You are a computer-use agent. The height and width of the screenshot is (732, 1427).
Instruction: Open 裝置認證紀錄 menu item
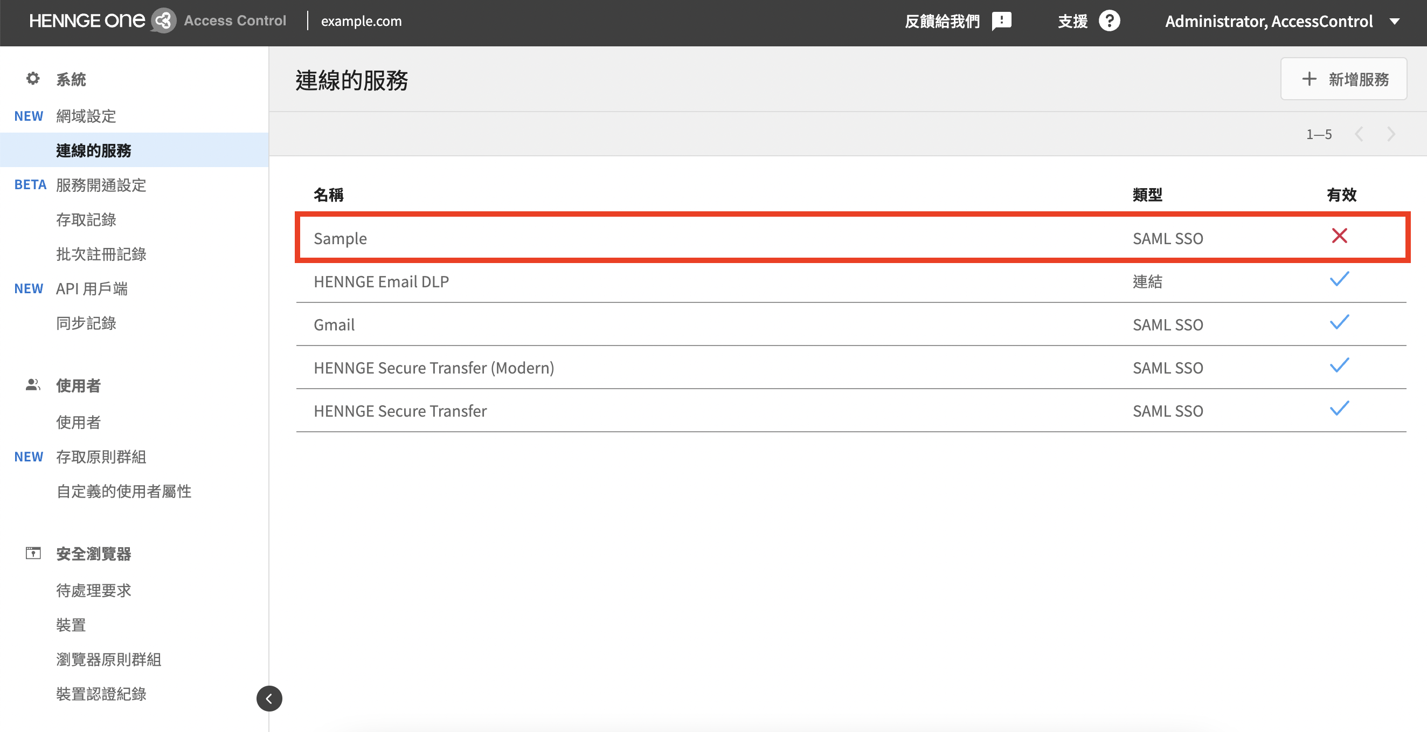[x=101, y=694]
